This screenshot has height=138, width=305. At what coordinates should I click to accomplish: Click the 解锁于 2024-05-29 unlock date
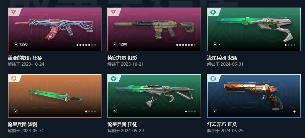[126, 131]
